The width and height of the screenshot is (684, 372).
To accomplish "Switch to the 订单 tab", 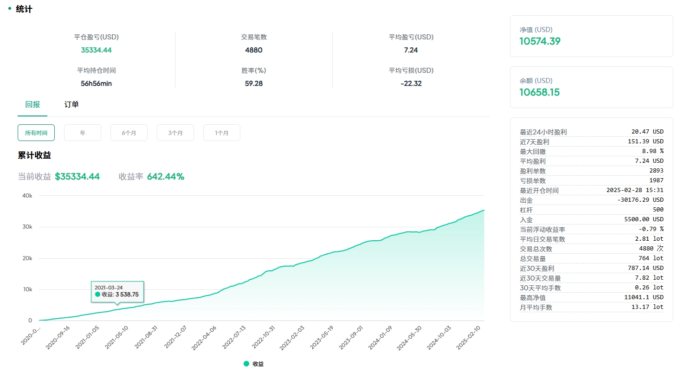I will point(71,104).
